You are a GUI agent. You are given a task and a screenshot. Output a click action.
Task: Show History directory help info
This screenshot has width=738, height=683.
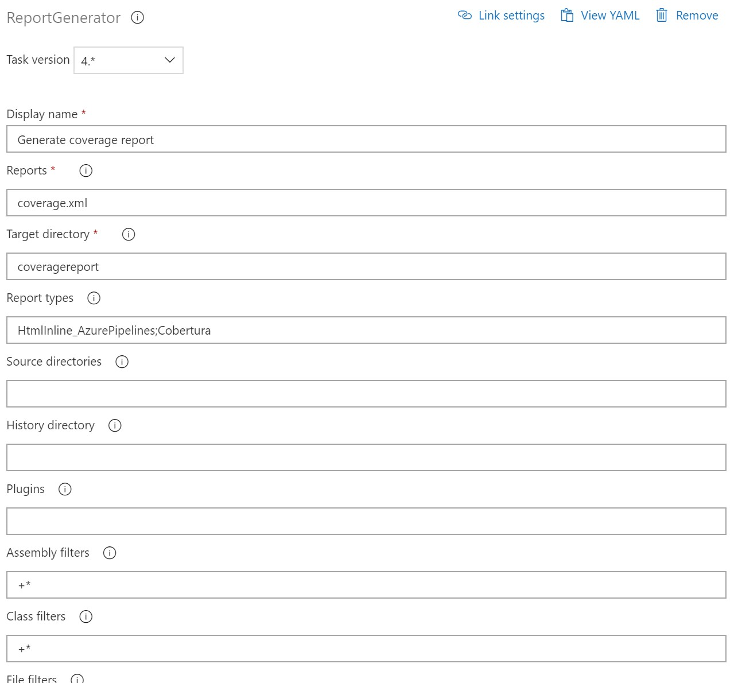(115, 425)
